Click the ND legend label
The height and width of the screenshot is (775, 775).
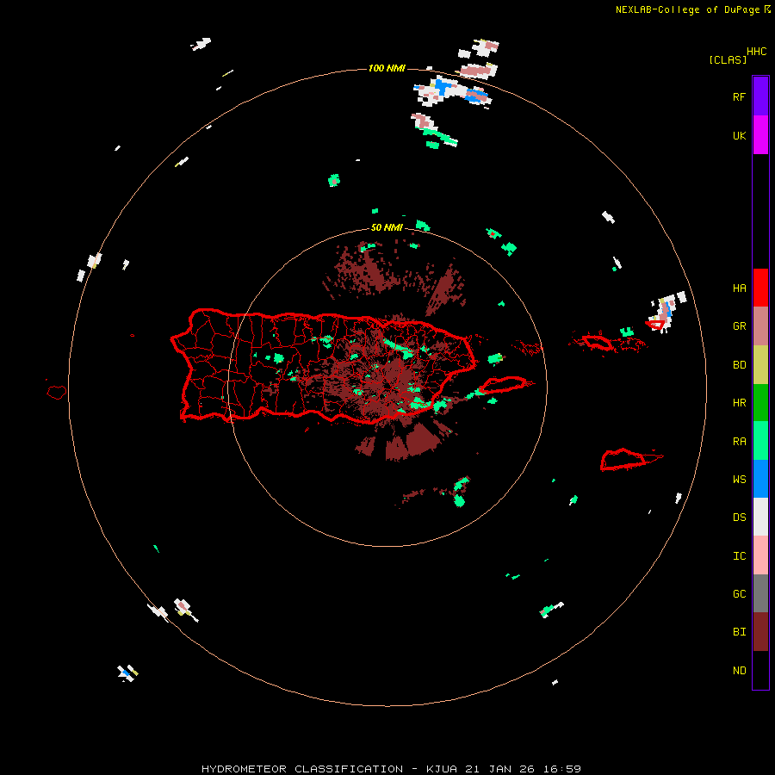click(x=739, y=670)
